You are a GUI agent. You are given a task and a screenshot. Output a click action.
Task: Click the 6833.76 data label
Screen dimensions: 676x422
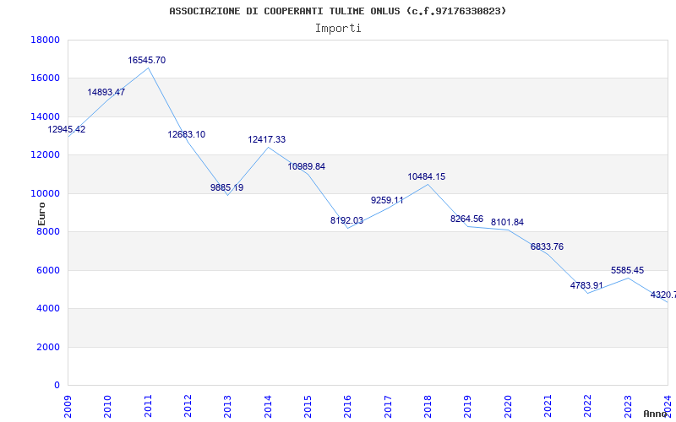point(547,247)
